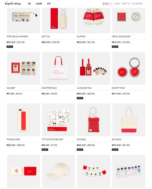Open the Tattoo Sticker Set image

[x=59, y=120]
